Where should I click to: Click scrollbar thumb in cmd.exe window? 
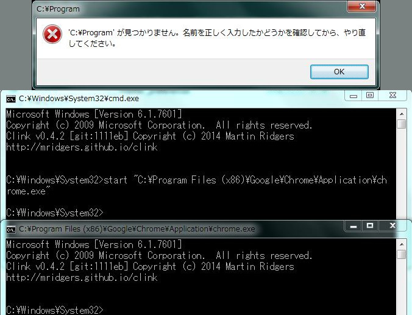click(x=402, y=124)
